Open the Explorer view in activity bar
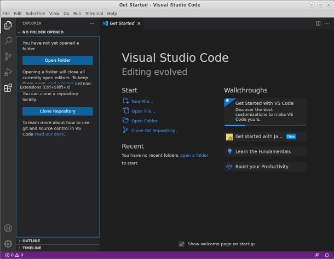Screen dimensions: 334x259 pyautogui.click(x=8, y=25)
